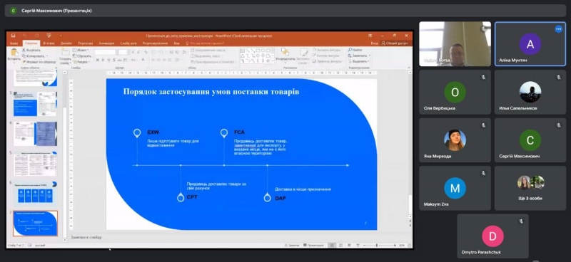Activate the Format Painter (Формат по образцу) brush
This screenshot has height=262, width=571.
click(x=39, y=62)
